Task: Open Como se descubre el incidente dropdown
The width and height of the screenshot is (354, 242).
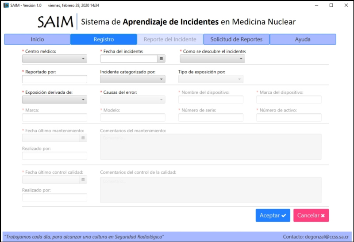Action: pos(212,58)
